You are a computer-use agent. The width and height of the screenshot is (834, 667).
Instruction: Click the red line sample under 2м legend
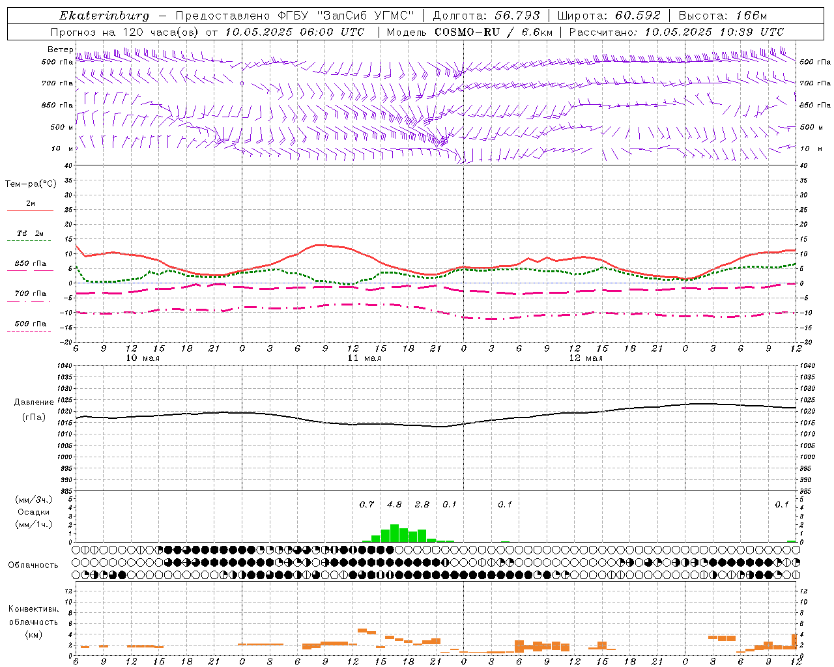(x=30, y=211)
